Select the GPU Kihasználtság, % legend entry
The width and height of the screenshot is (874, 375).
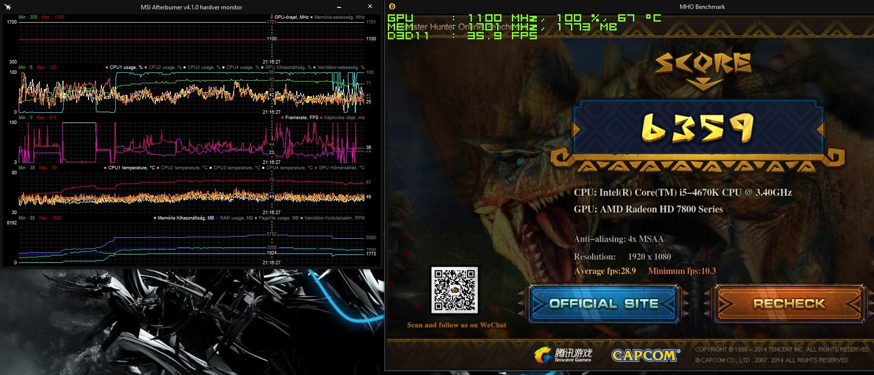point(286,67)
